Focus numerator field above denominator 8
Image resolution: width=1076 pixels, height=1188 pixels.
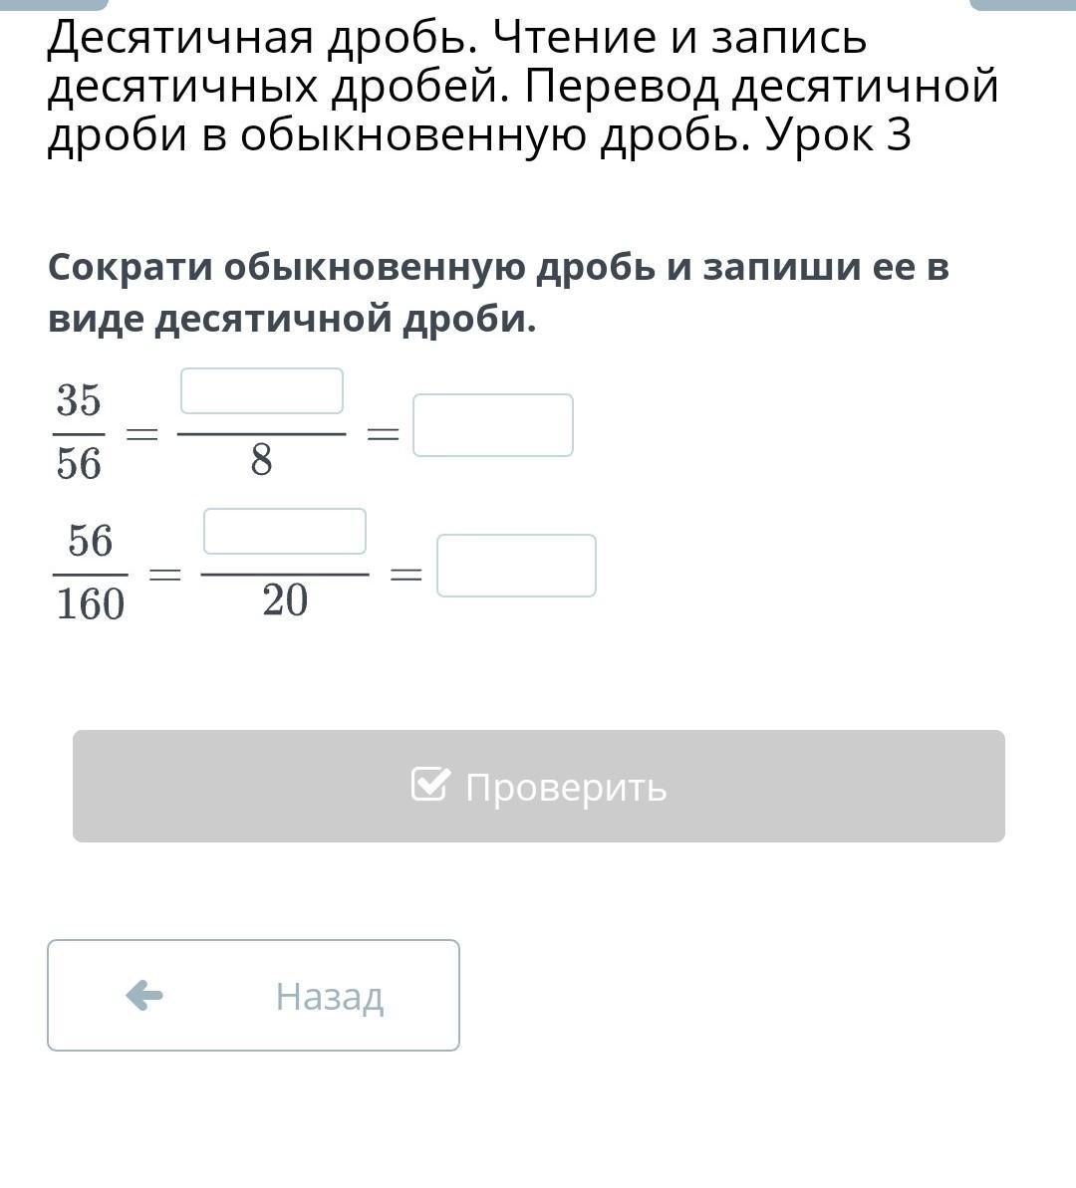262,391
